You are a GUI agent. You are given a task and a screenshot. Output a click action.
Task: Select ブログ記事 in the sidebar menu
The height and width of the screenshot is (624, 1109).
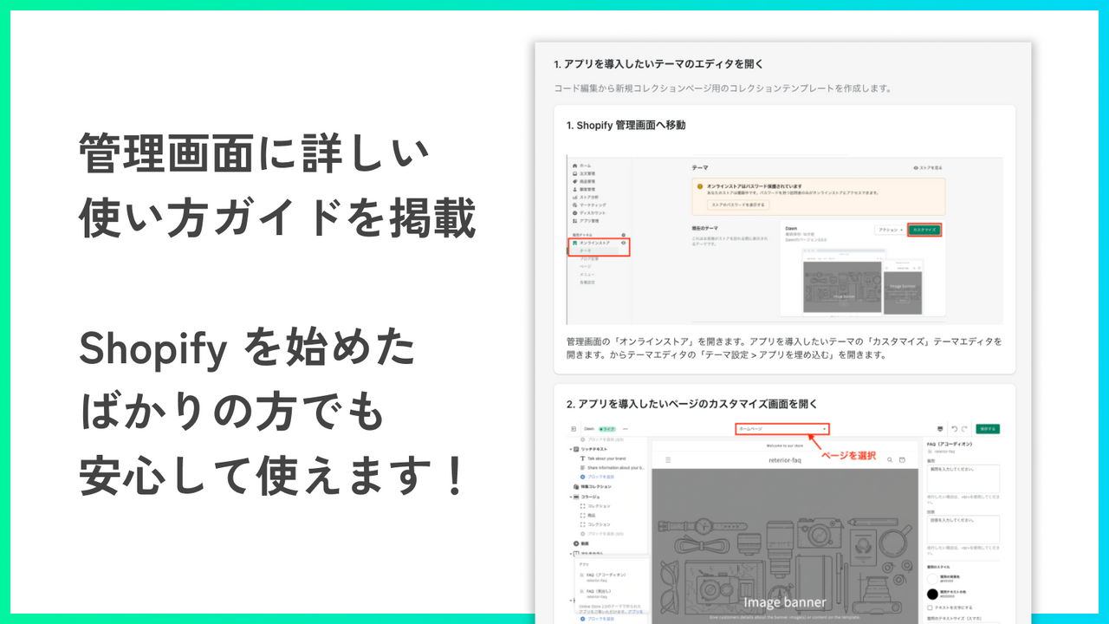[587, 259]
